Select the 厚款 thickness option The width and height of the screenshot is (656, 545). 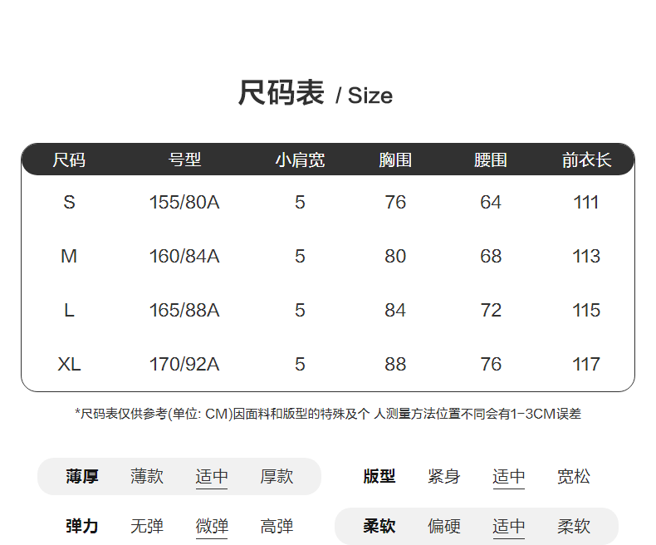tap(277, 477)
